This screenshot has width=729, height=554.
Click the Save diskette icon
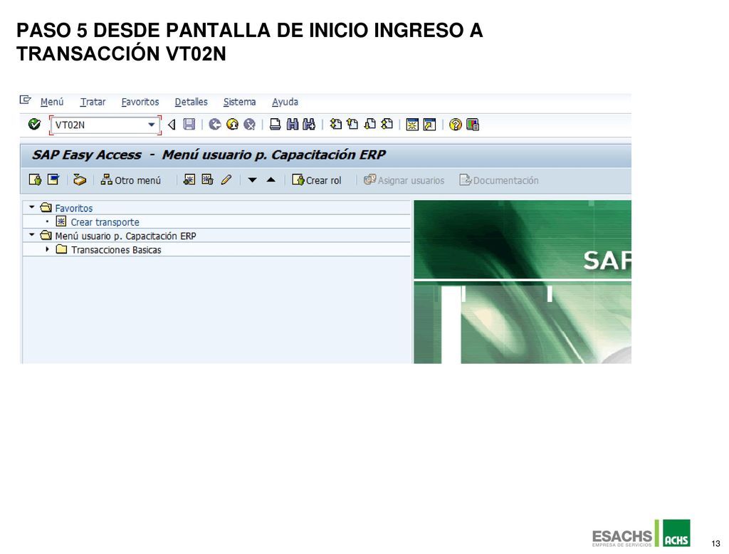pos(189,124)
